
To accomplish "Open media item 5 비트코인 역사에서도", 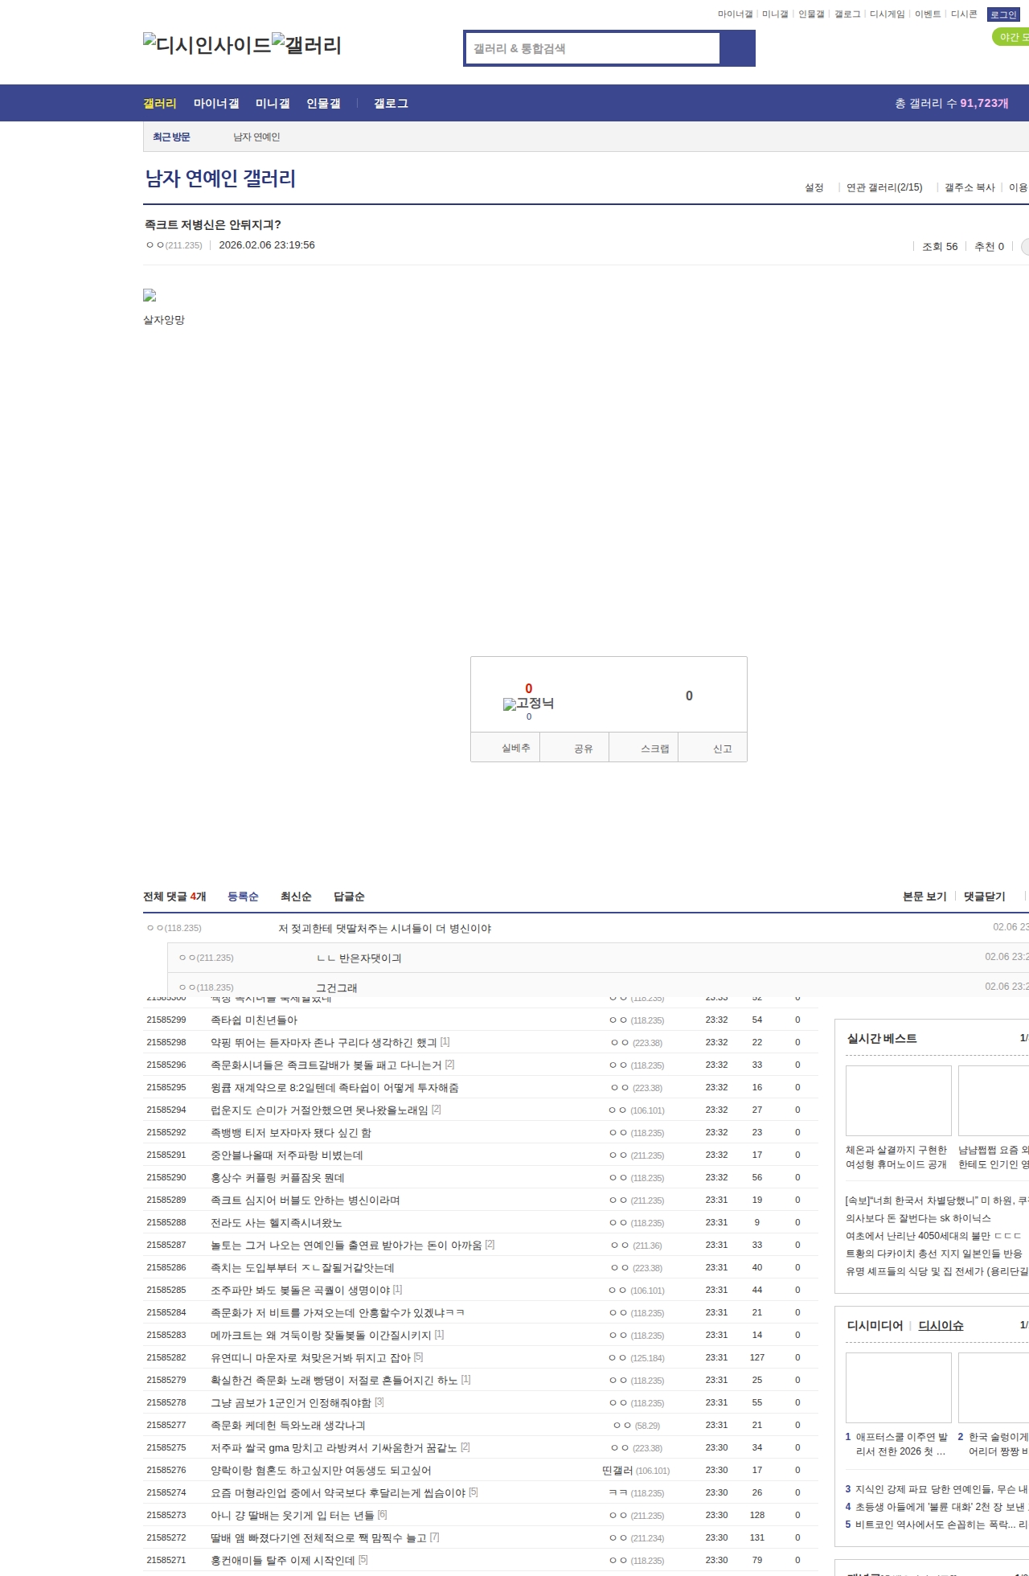I will [x=937, y=1525].
